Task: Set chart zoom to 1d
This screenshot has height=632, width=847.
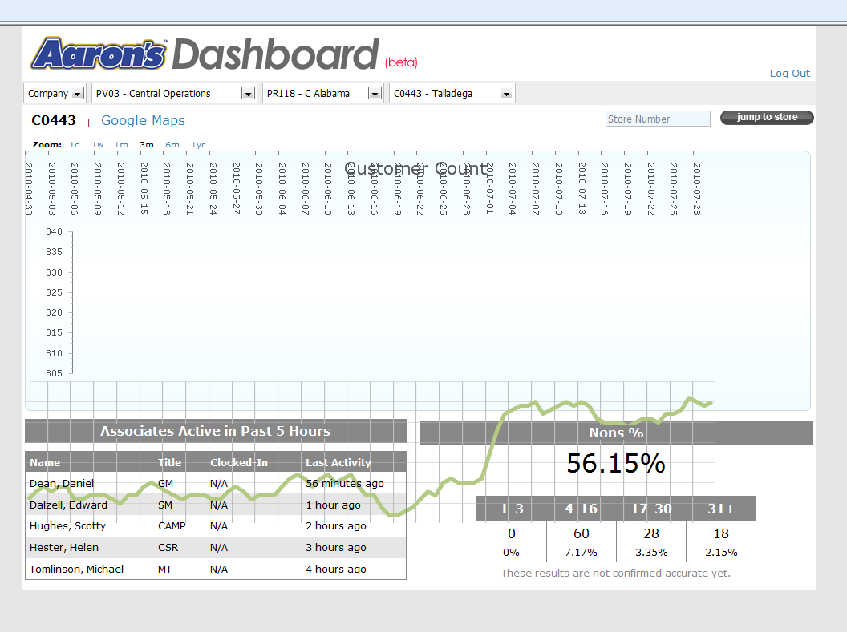Action: tap(75, 144)
